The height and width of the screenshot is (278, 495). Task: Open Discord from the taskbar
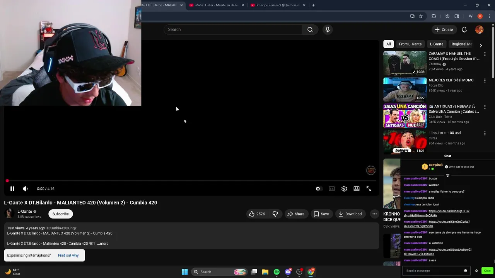[x=288, y=272]
